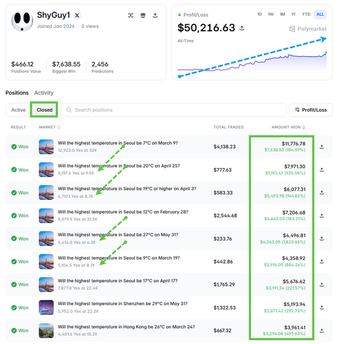This screenshot has width=338, height=344.
Task: Click the Won checkmark on Seoul 7°C row
Action: [x=14, y=147]
